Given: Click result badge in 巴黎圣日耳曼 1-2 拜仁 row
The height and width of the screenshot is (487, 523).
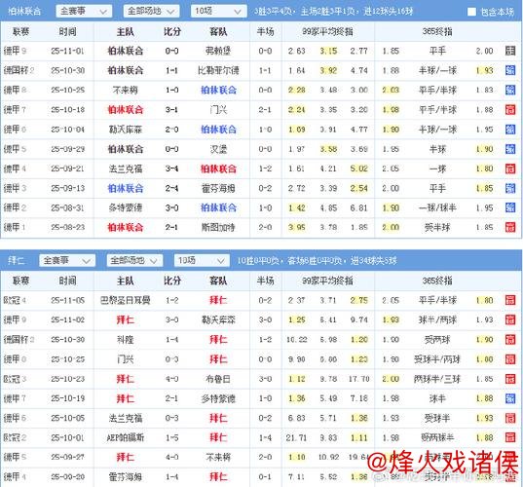Looking at the screenshot, I should pyautogui.click(x=510, y=300).
